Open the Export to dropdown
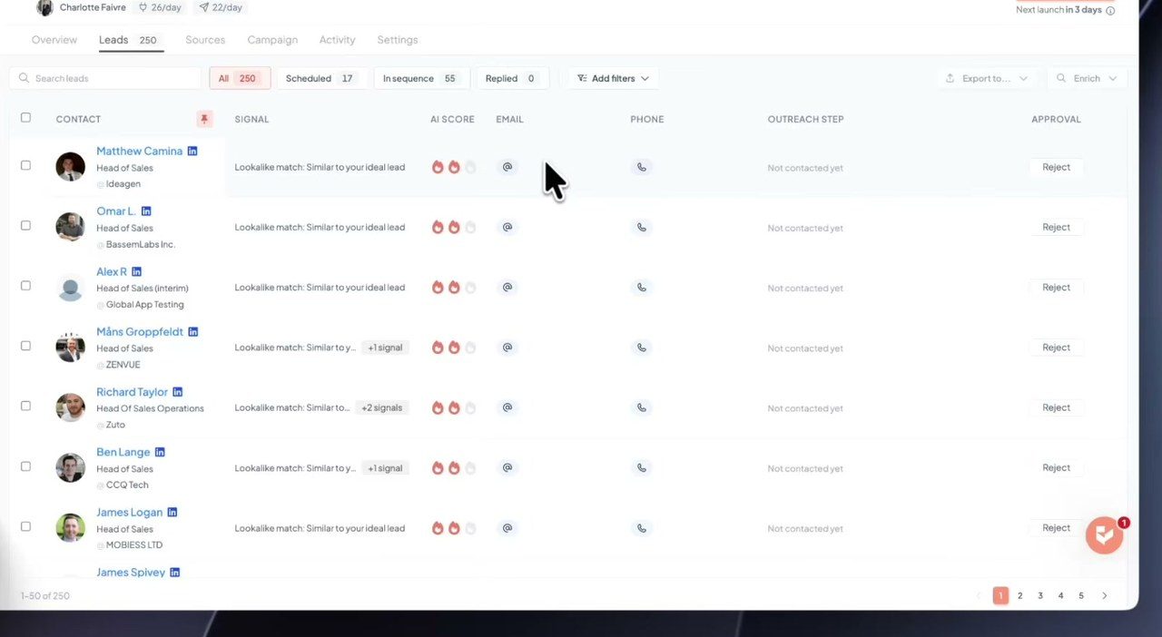This screenshot has height=637, width=1162. [x=986, y=79]
